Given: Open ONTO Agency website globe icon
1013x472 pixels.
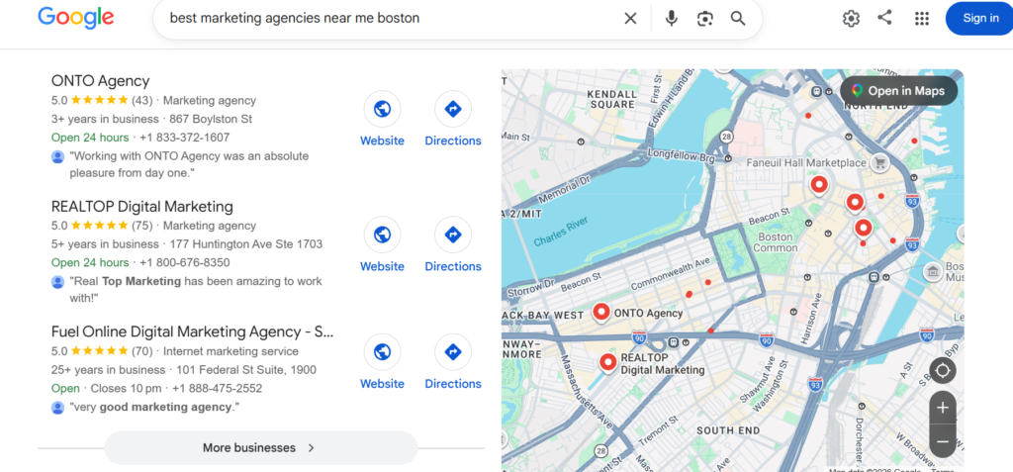Looking at the screenshot, I should coord(382,109).
